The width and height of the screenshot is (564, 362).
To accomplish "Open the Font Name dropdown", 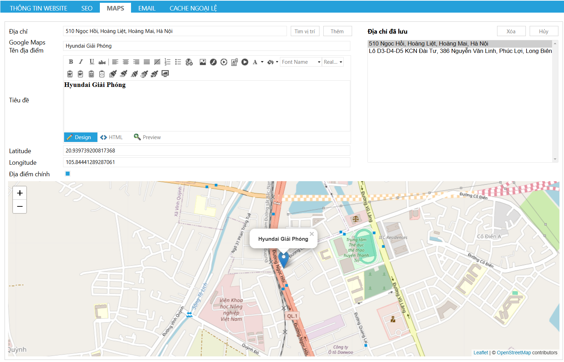I will click(x=301, y=62).
